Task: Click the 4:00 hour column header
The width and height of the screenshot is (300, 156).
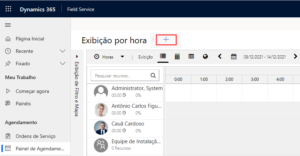Action: tap(280, 79)
